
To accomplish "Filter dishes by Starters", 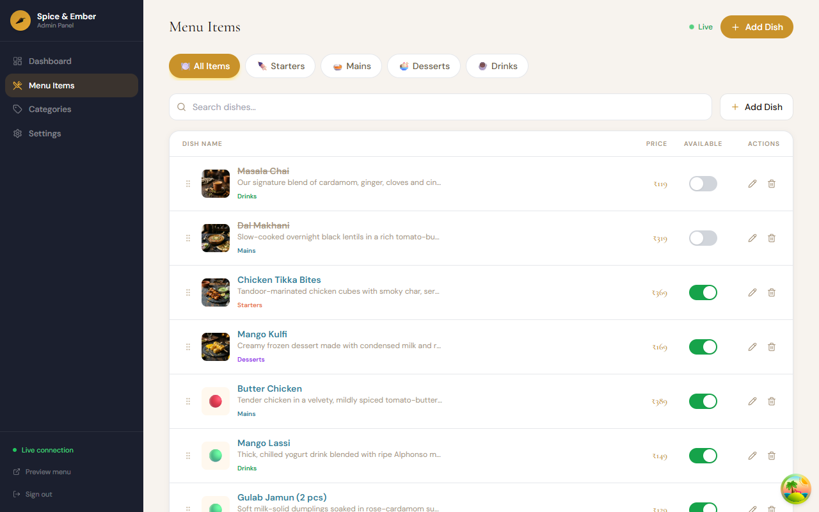I will point(280,66).
